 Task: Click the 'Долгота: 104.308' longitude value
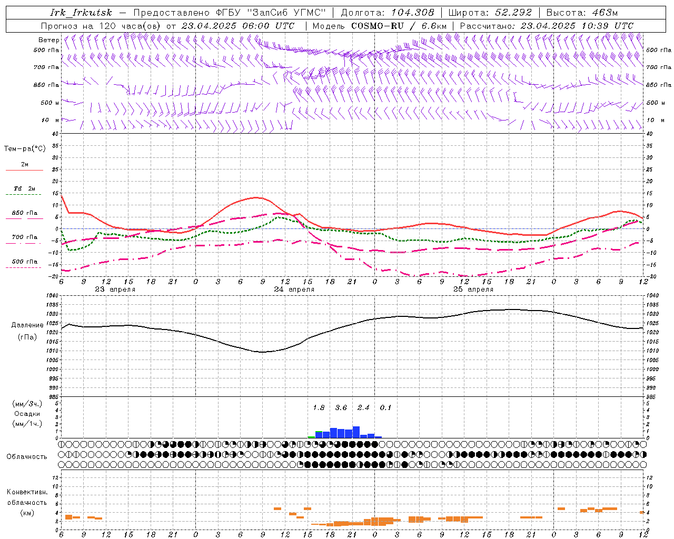point(388,13)
